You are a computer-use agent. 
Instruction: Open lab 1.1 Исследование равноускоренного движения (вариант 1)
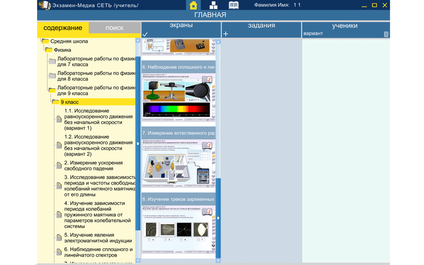coord(98,119)
